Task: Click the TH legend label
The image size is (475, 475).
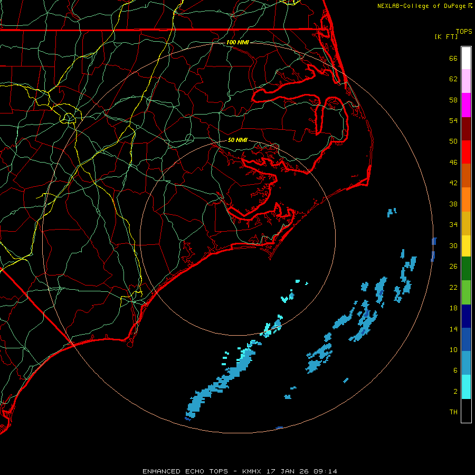Action: pos(453,412)
